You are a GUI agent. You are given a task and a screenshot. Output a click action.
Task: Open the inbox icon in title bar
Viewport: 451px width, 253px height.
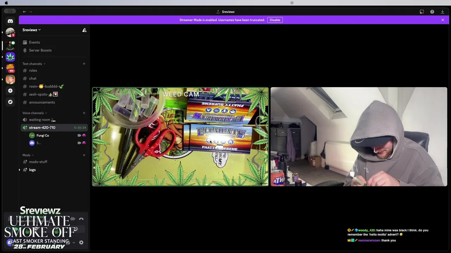(422, 12)
